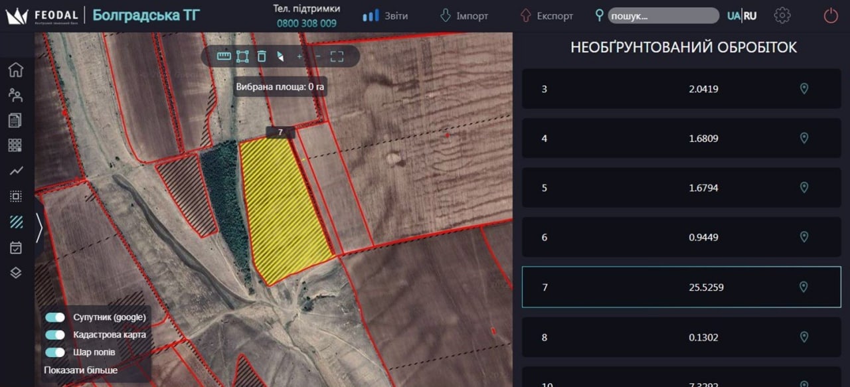Image resolution: width=850 pixels, height=387 pixels.
Task: Click the trash delete icon on map toolbar
Action: (262, 56)
